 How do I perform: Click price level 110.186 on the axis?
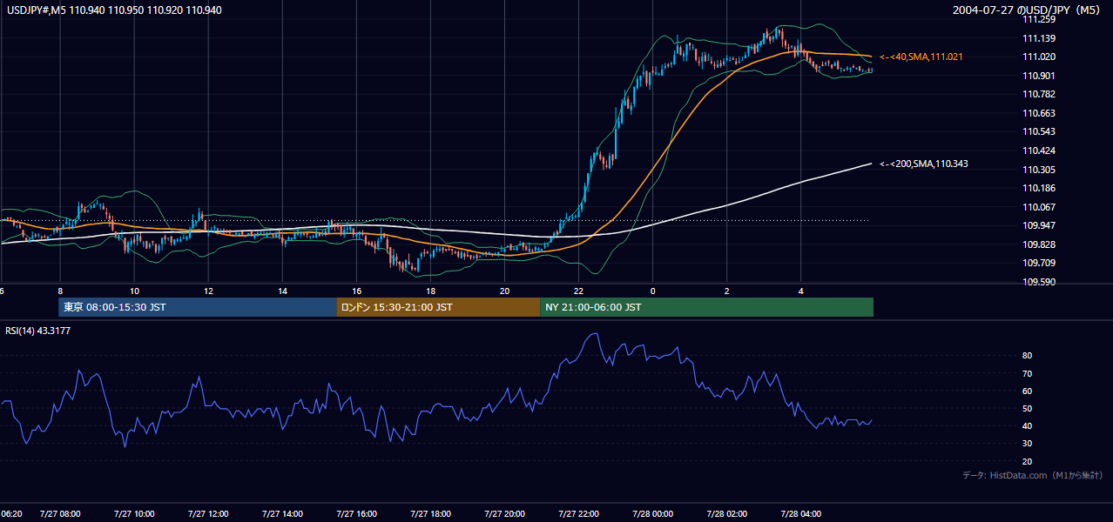[1039, 188]
